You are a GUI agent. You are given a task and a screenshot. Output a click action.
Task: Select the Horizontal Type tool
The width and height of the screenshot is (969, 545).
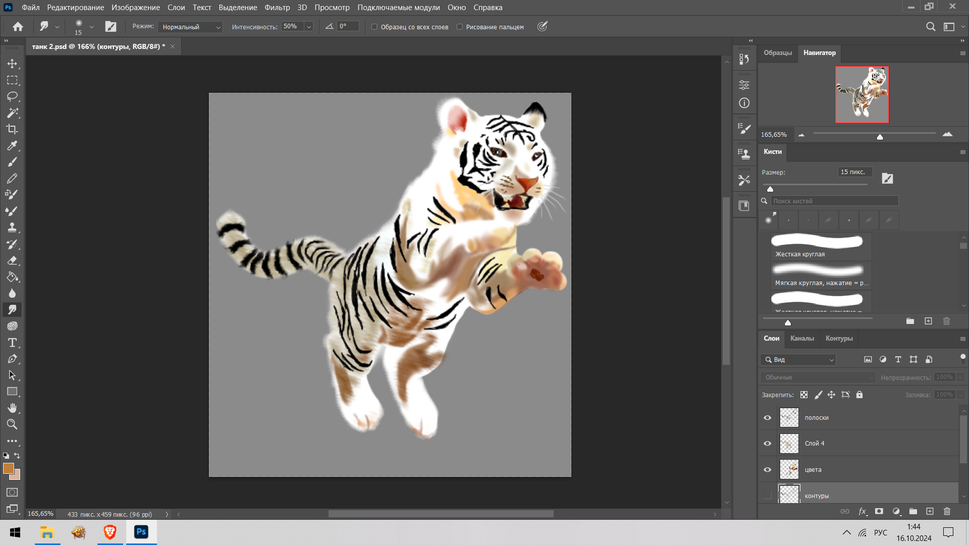[x=12, y=343]
